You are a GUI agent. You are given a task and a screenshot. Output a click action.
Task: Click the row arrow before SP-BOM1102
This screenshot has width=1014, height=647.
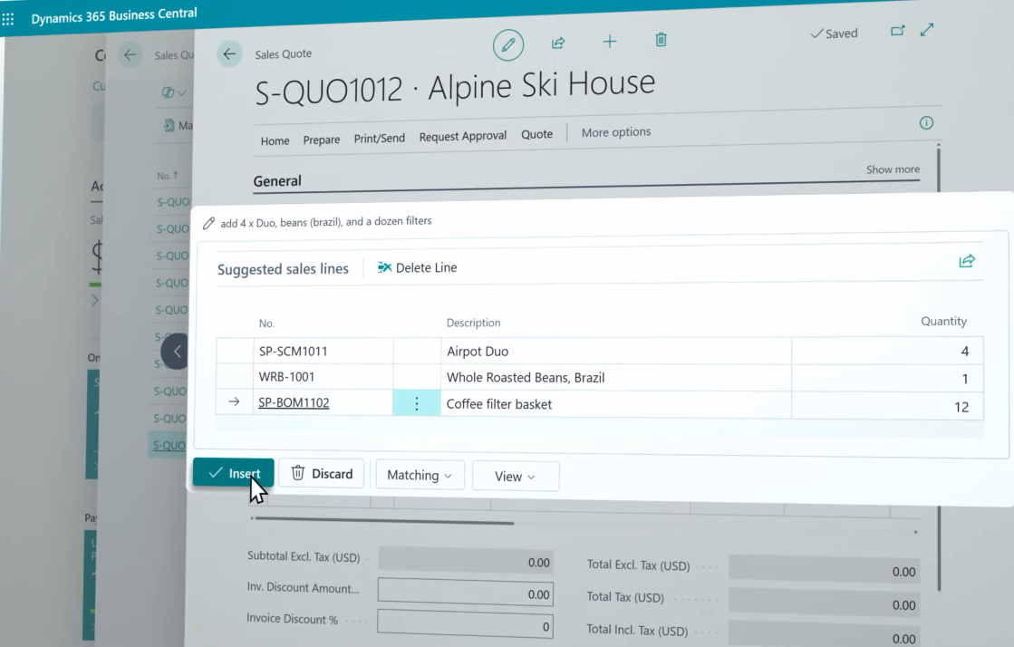tap(234, 401)
